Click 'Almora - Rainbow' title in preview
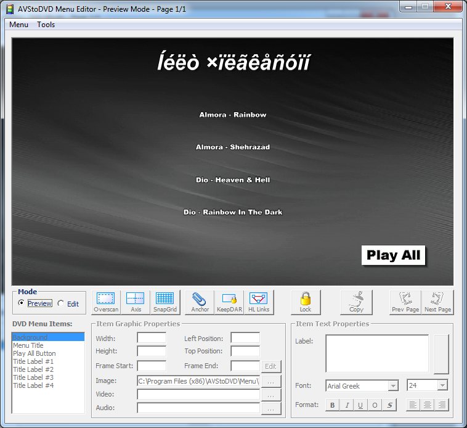This screenshot has height=428, width=467. coord(233,115)
